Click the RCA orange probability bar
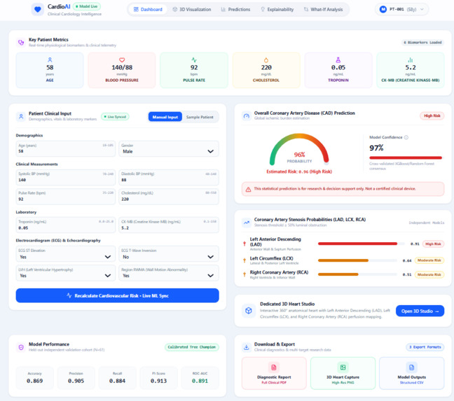Screen dimensions: 454x401 coord(338,274)
